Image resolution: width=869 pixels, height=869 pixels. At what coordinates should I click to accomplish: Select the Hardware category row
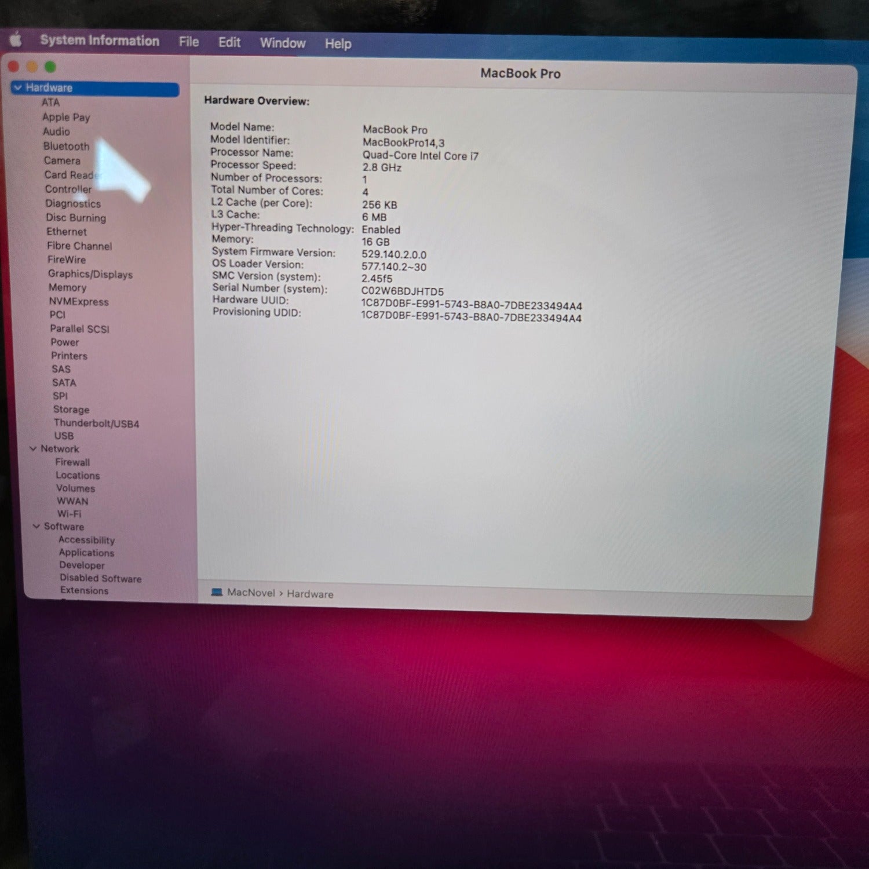tap(95, 88)
